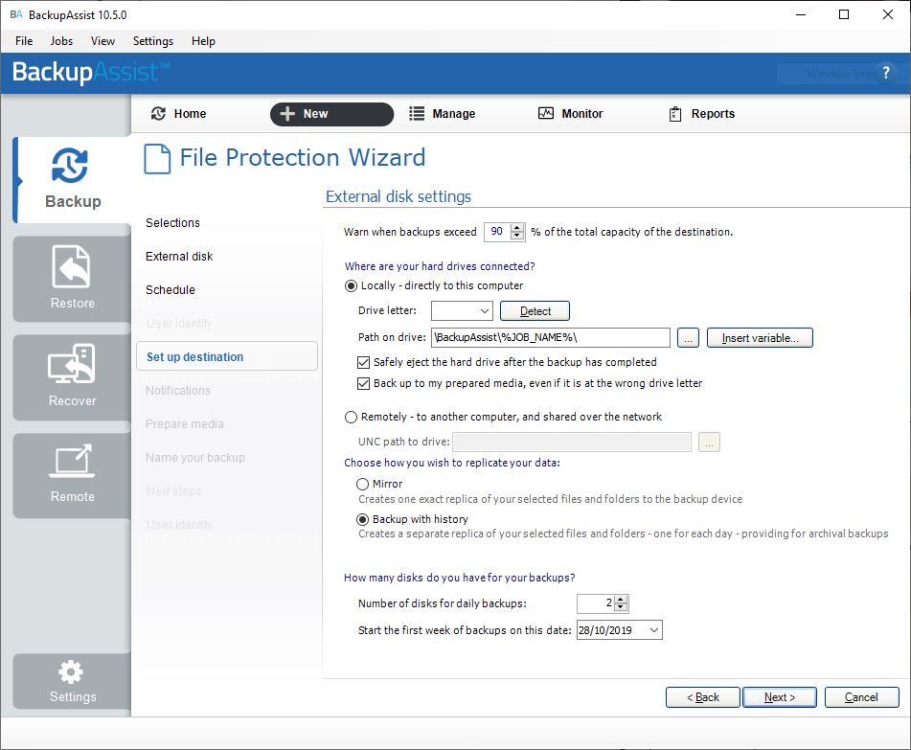Click the Notifications wizard step
Viewport: 911px width, 750px height.
178,391
